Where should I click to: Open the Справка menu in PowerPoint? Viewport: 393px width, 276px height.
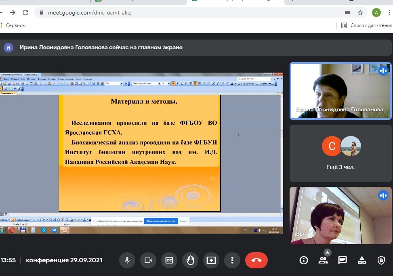click(x=88, y=79)
